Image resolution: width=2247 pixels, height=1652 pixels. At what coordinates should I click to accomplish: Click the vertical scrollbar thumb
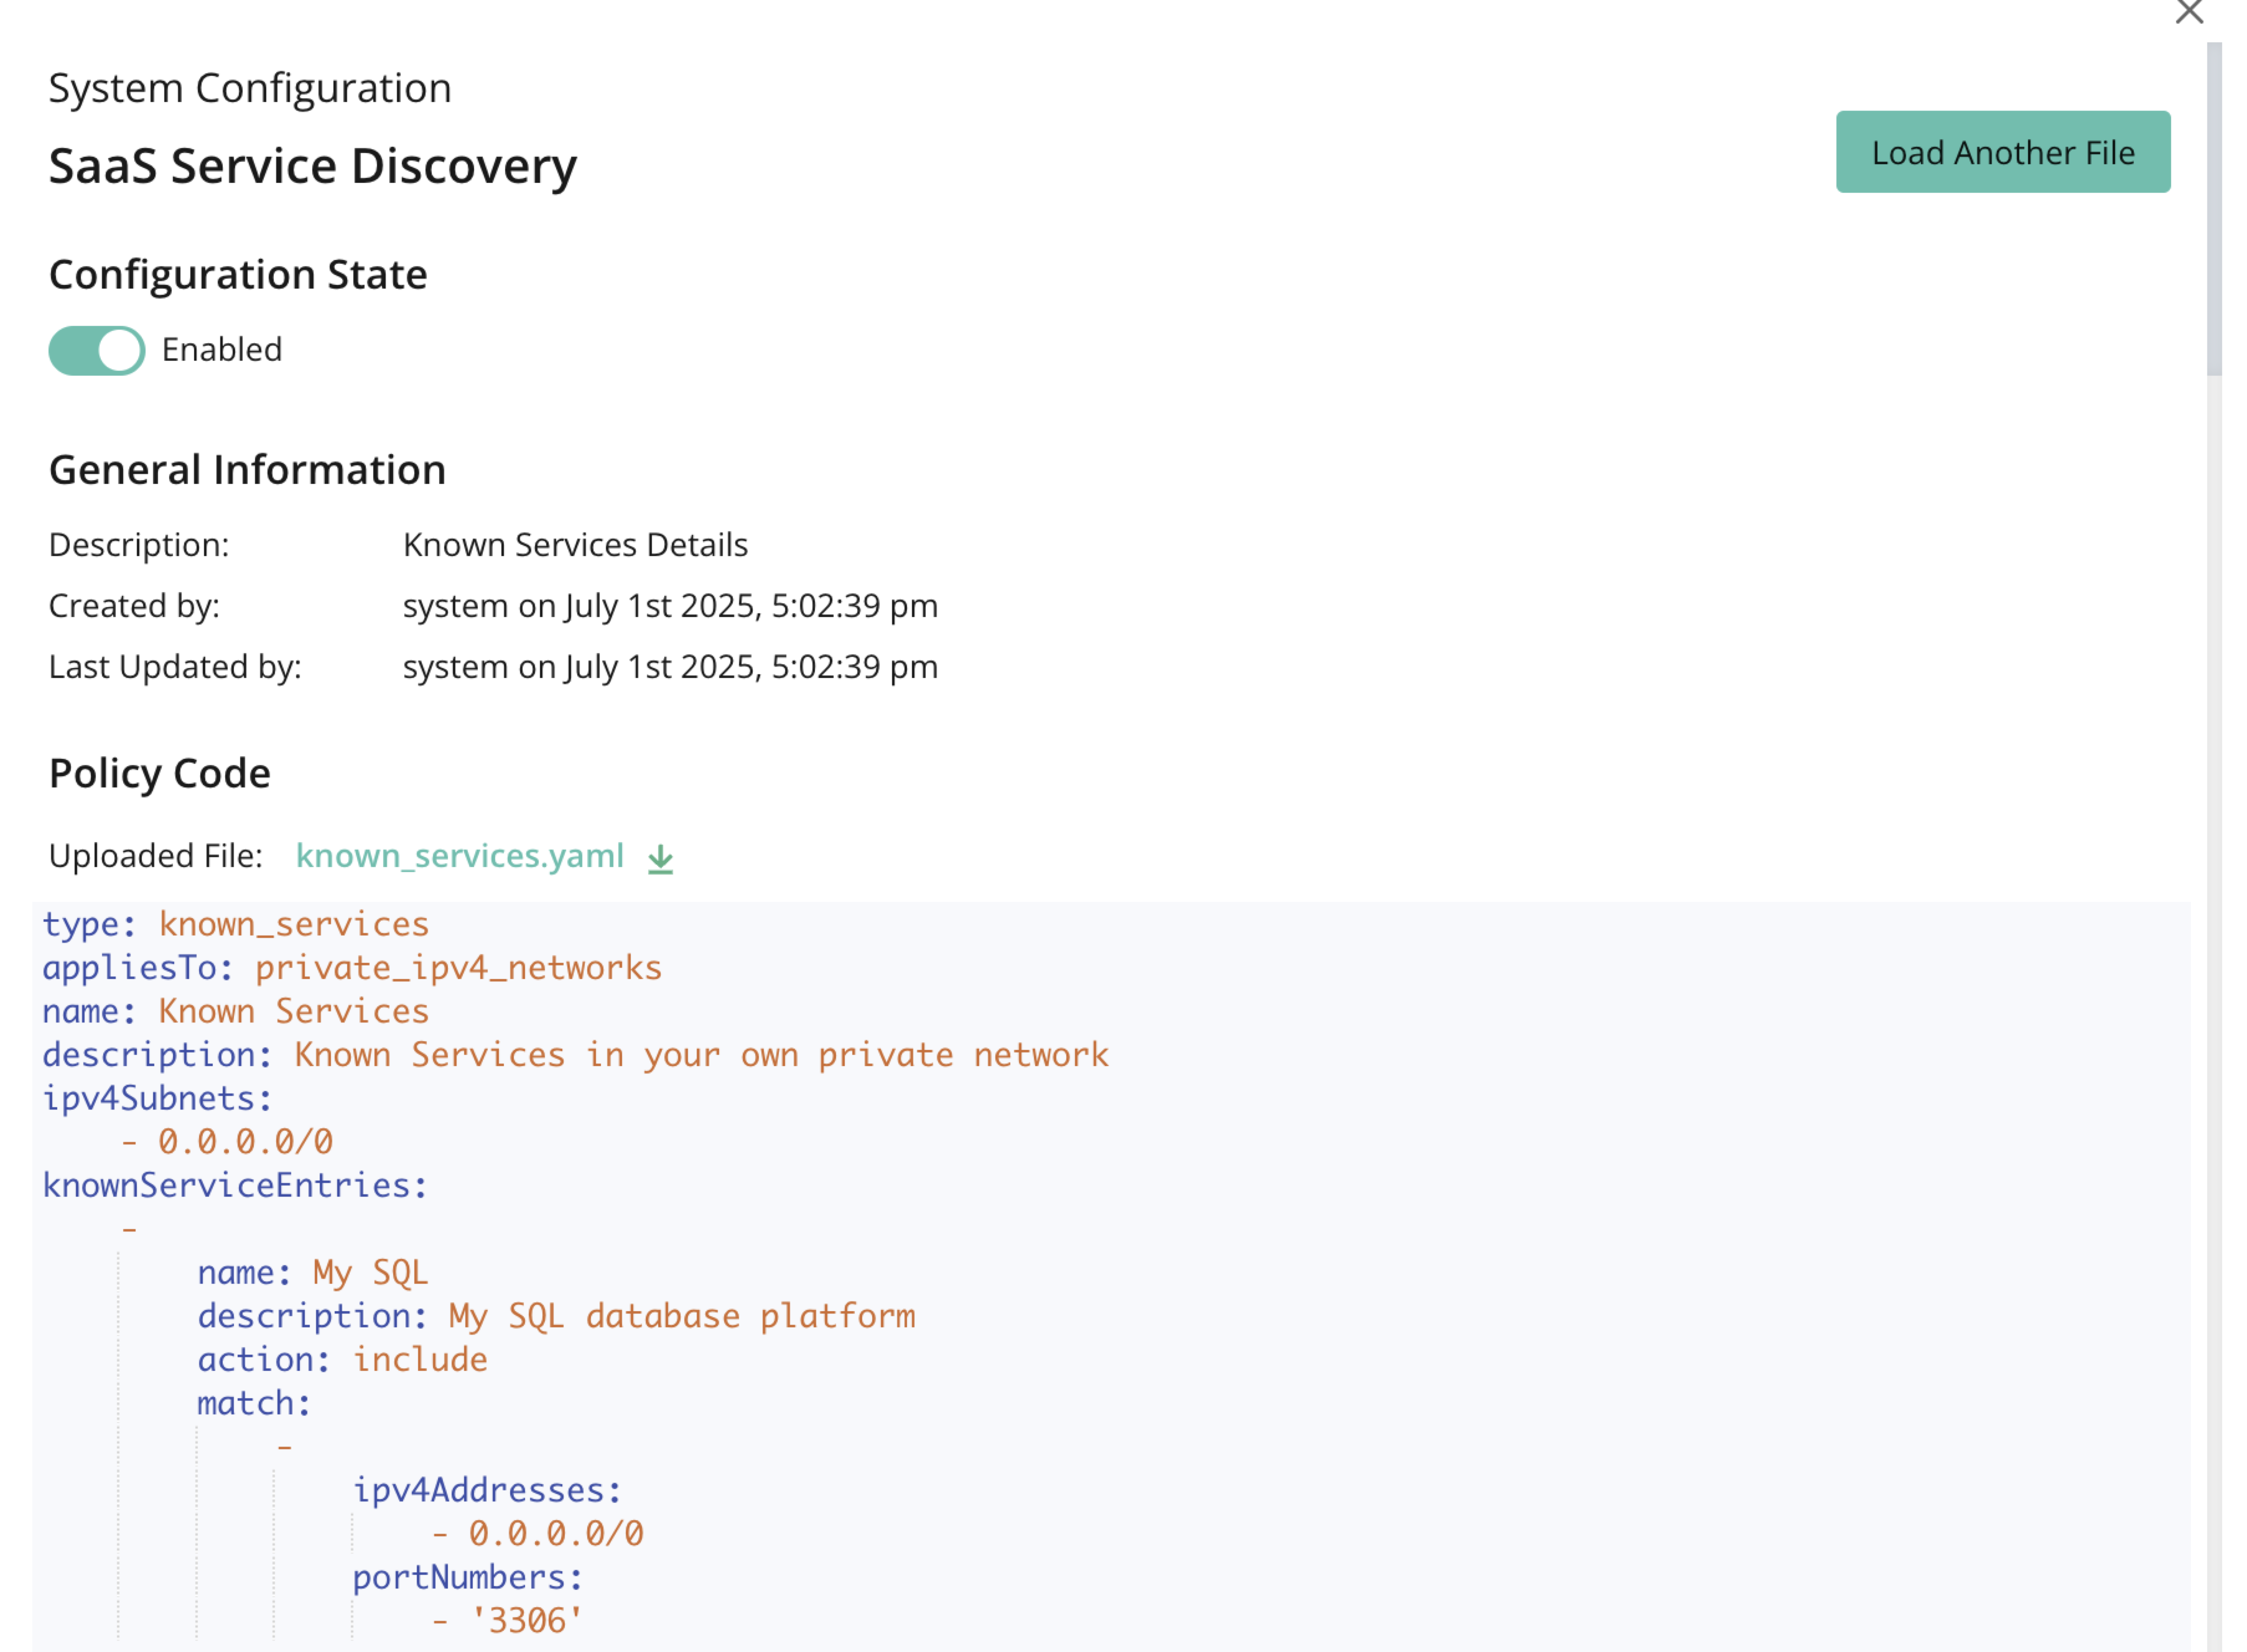(x=2214, y=208)
